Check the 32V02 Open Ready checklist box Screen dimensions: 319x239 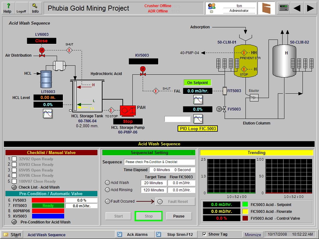14,159
